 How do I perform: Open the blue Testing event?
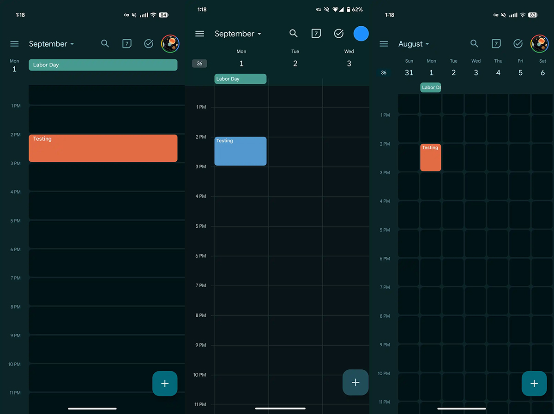click(241, 151)
